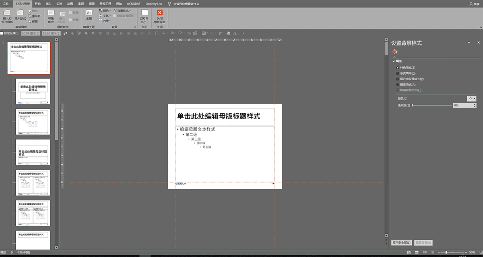This screenshot has width=483, height=257.
Task: Click the 应用到全部 button
Action: pos(401,243)
